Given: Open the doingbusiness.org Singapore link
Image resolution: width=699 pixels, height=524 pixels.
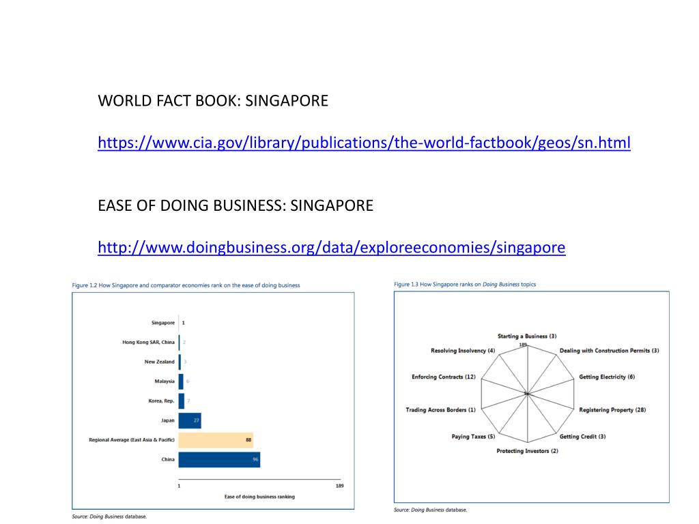Looking at the screenshot, I should click(x=331, y=247).
